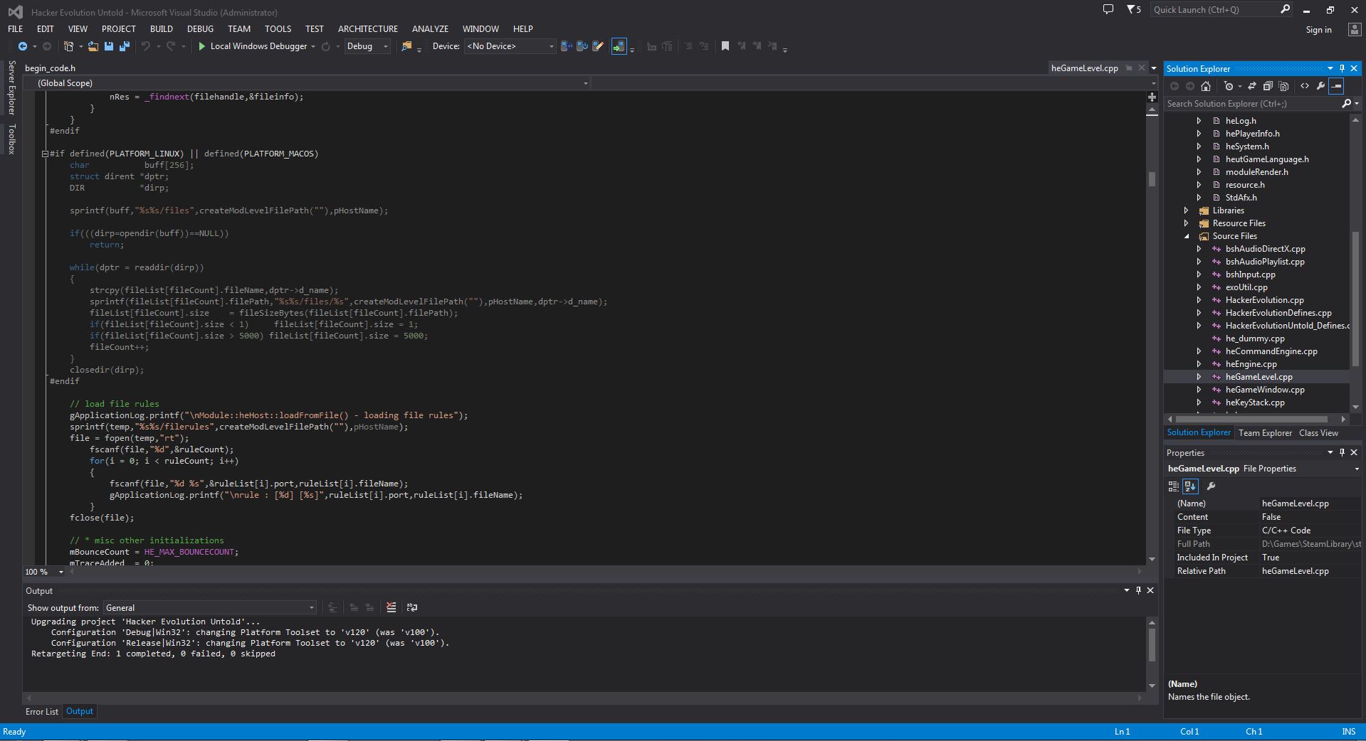Pin the Properties panel with the pushpin

(x=1342, y=452)
